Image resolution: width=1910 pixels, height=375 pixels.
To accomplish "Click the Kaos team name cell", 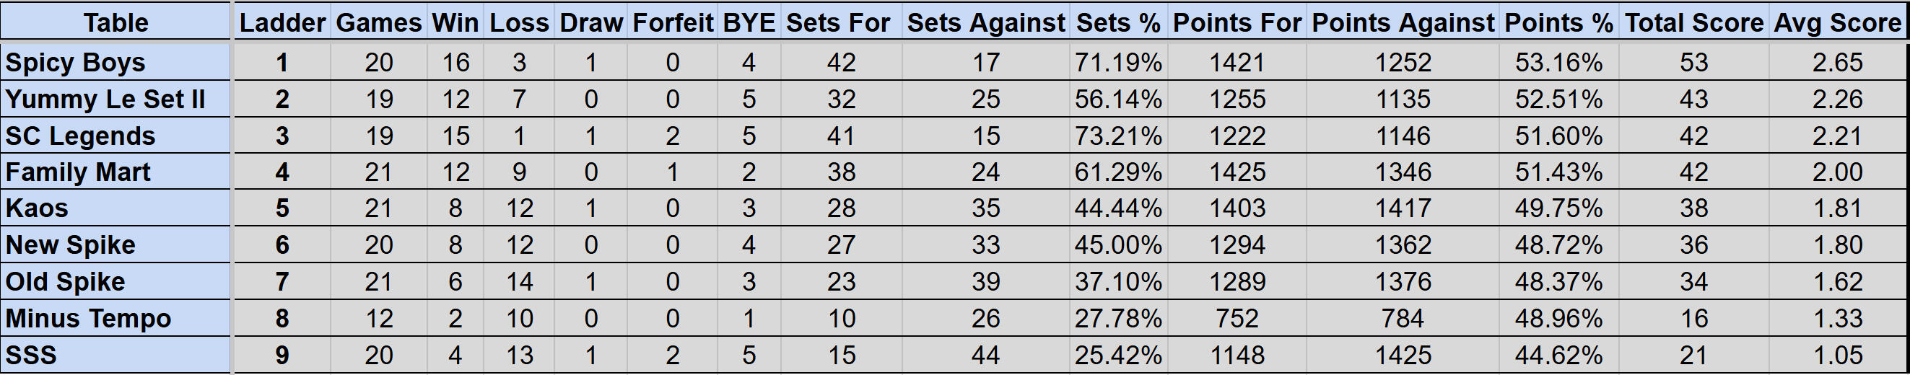I will point(115,208).
